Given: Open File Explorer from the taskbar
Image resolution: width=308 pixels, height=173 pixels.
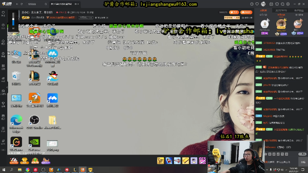Looking at the screenshot, I should pos(20,170).
